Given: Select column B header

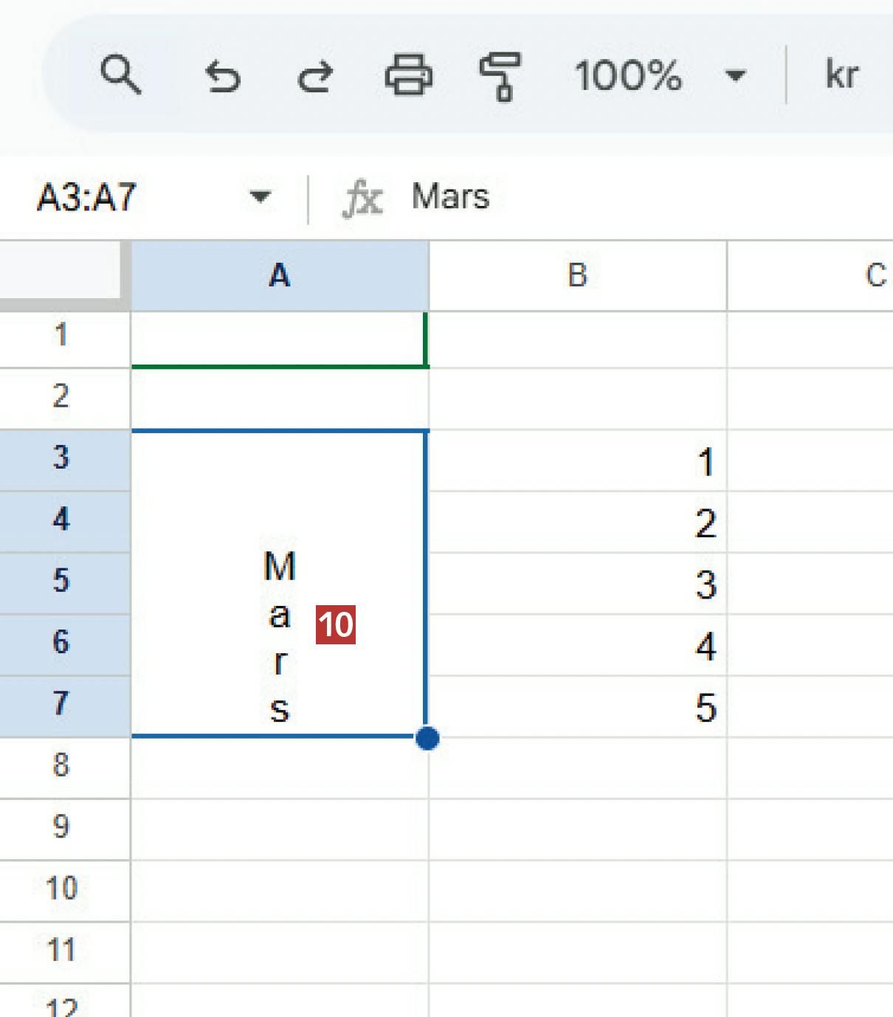Looking at the screenshot, I should tap(577, 275).
